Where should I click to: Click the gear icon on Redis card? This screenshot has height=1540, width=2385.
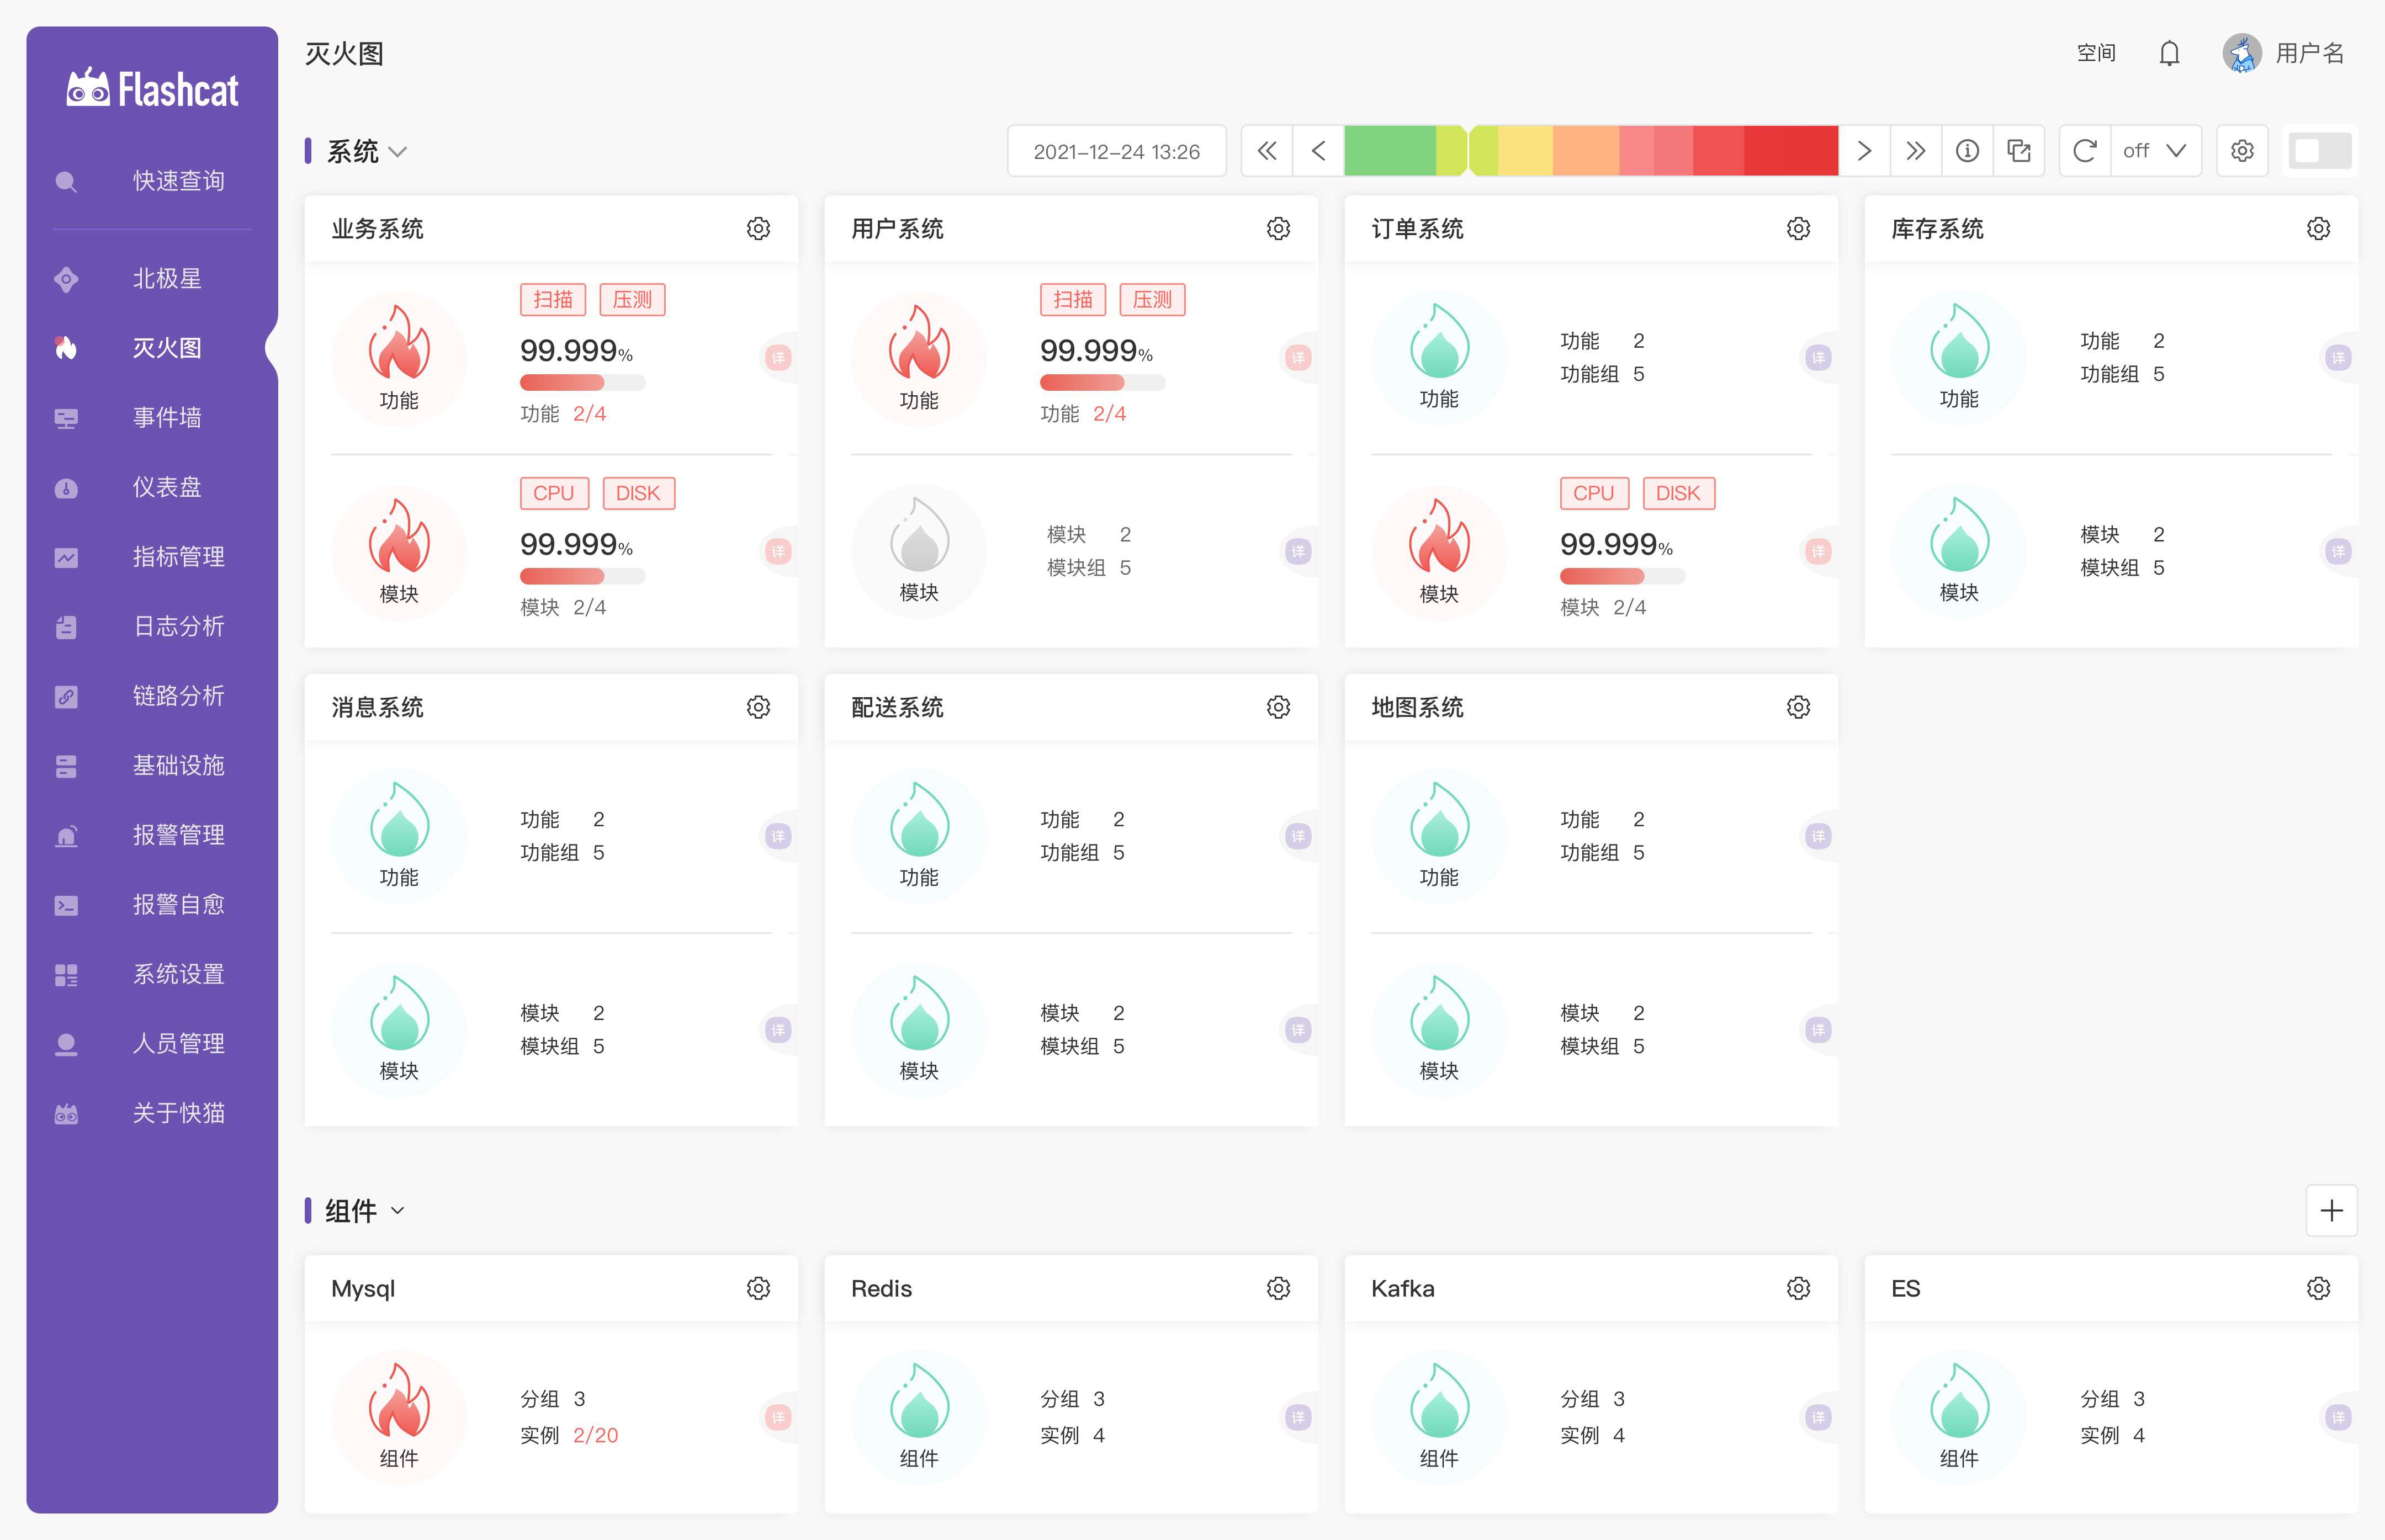1278,1288
